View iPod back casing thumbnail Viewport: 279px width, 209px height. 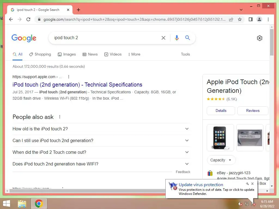250,138
